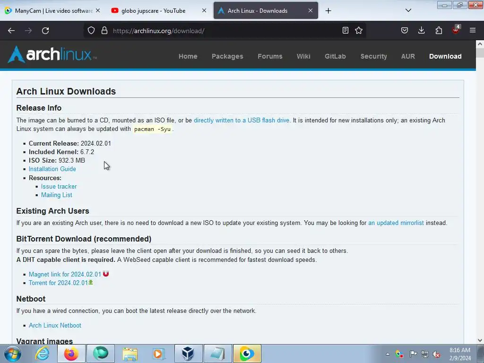Open GitLab in the Arch navigation
484x363 pixels.
tap(335, 56)
